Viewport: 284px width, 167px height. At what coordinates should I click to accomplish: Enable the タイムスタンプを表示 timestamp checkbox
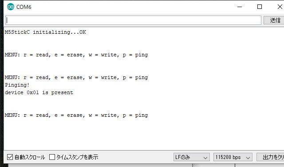click(x=52, y=157)
